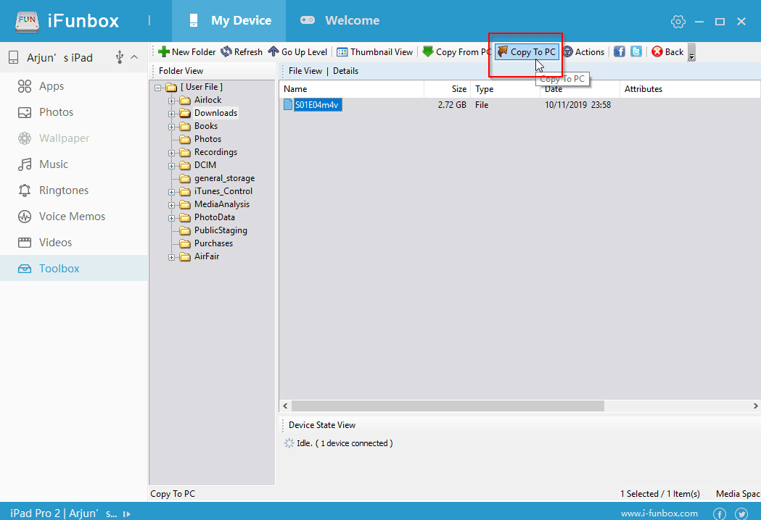761x520 pixels.
Task: Expand the PhotoData folder node
Action: [x=171, y=219]
